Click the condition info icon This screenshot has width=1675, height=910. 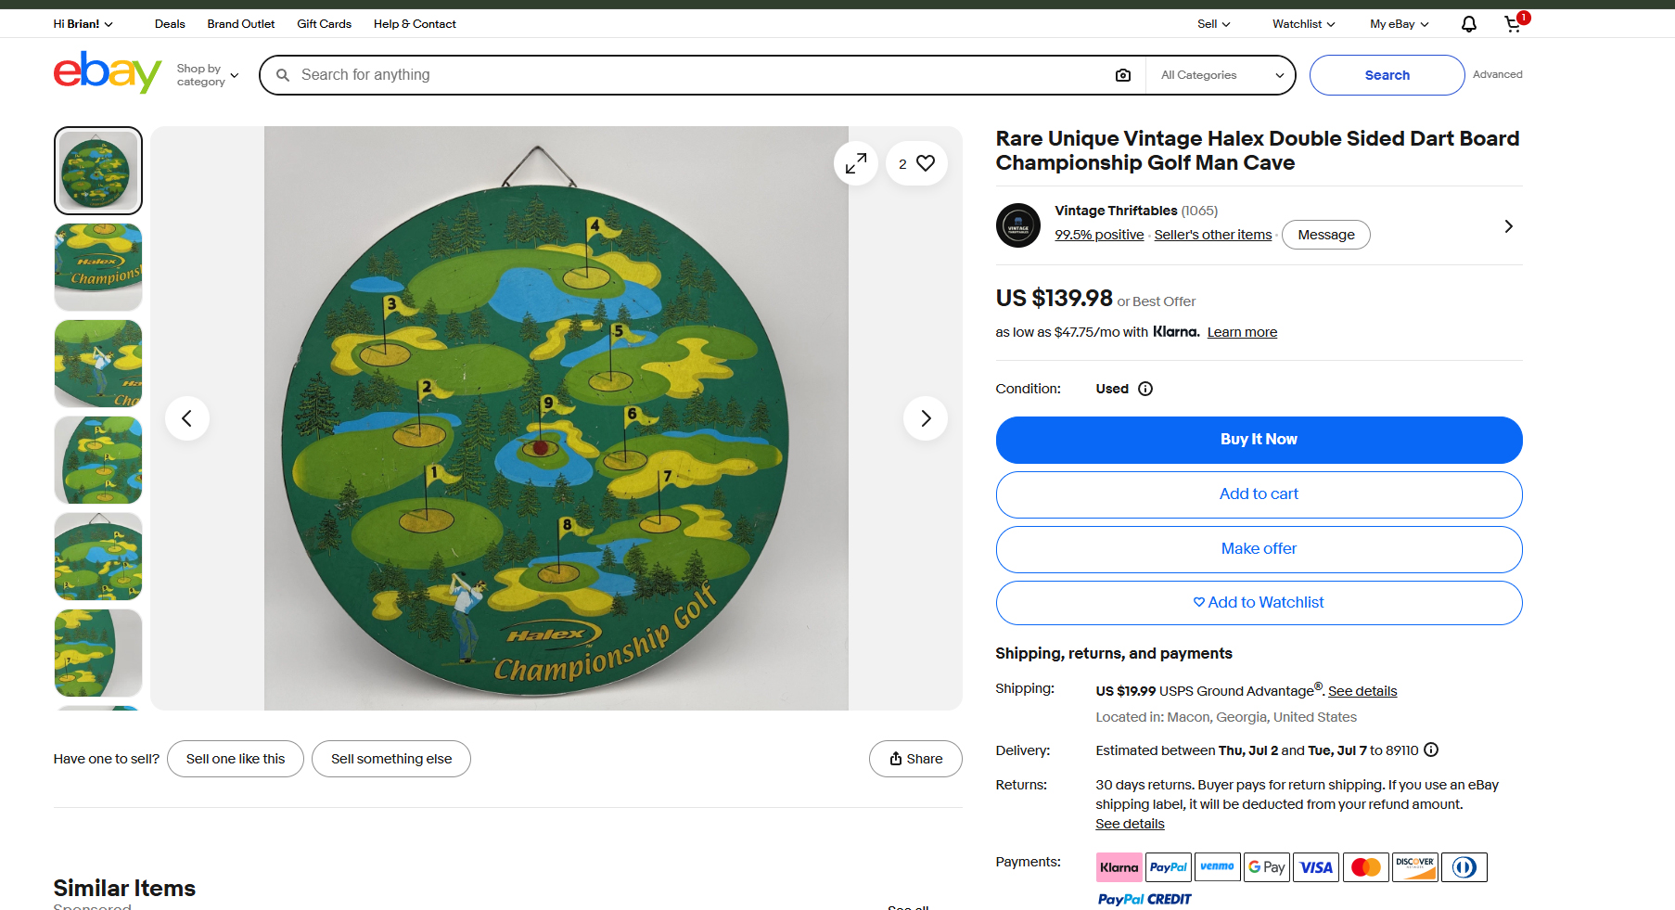(1145, 389)
